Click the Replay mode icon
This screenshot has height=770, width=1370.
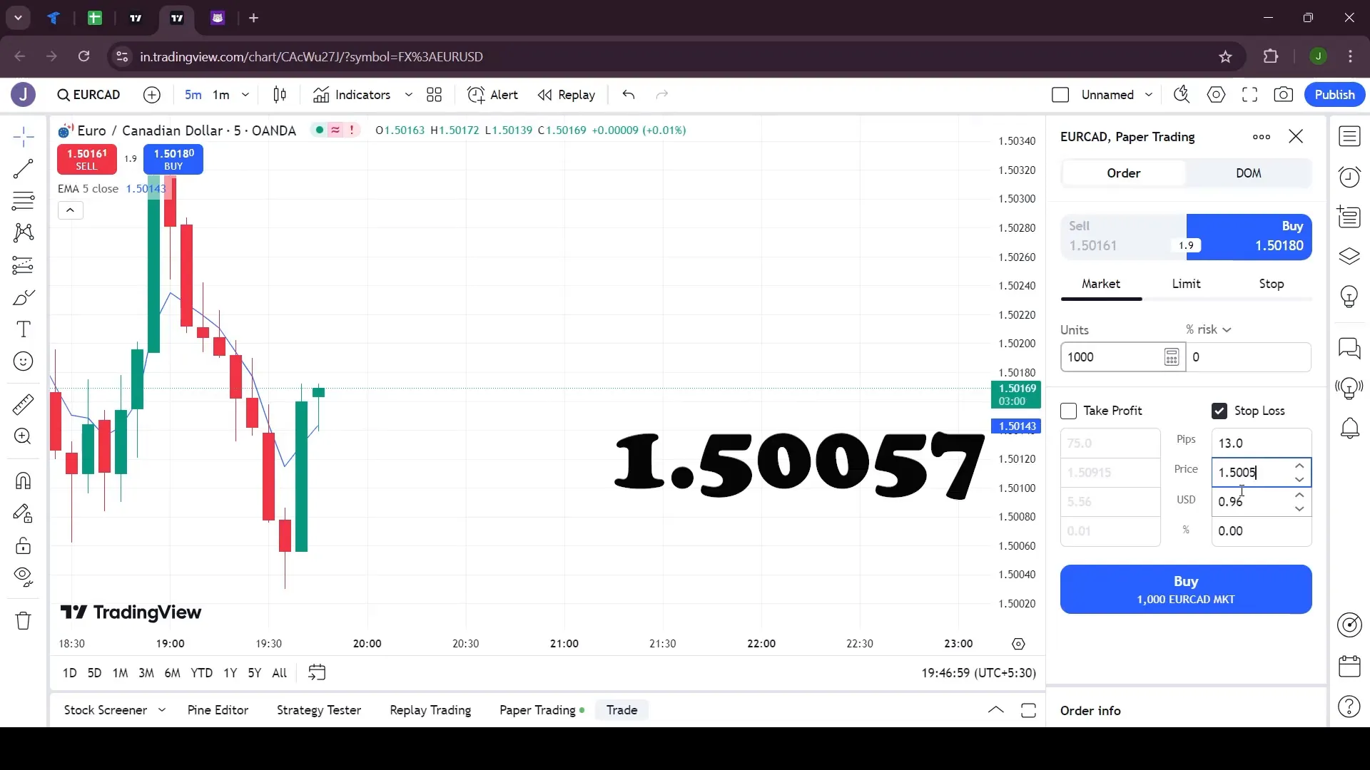pos(545,94)
